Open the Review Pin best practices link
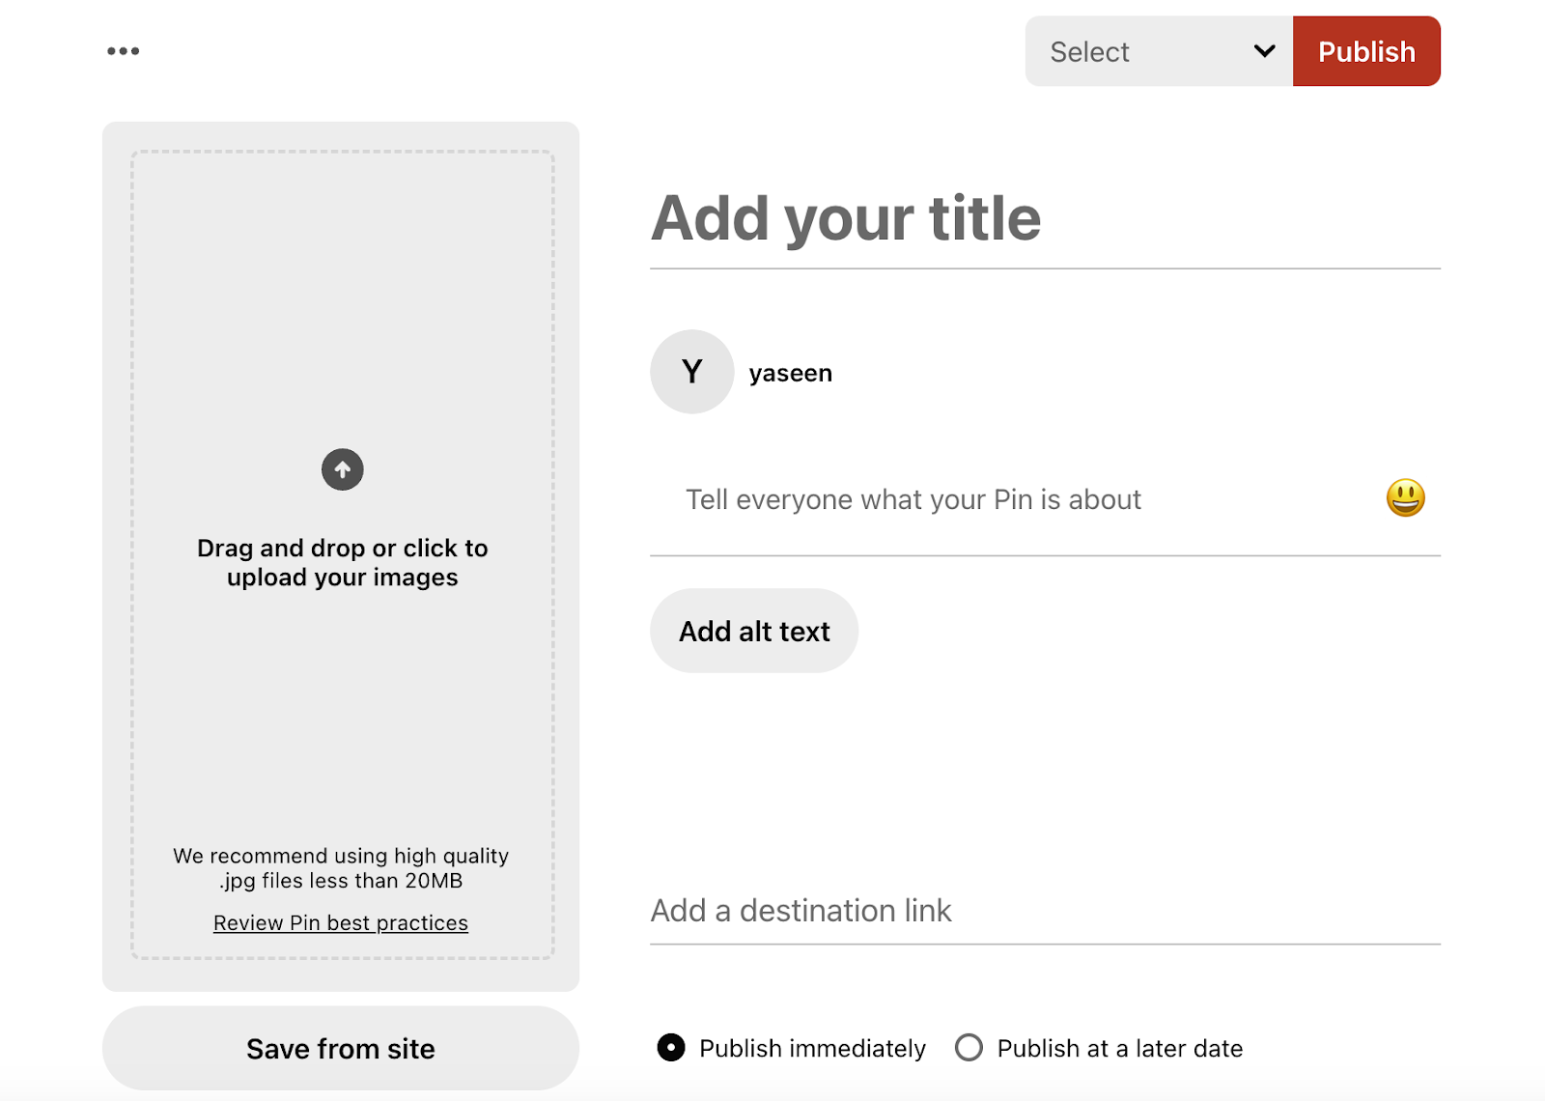 [341, 923]
